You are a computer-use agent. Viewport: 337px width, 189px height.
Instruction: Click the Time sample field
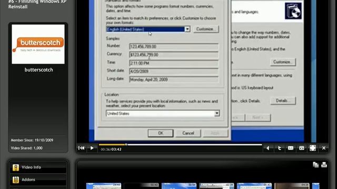(x=174, y=63)
